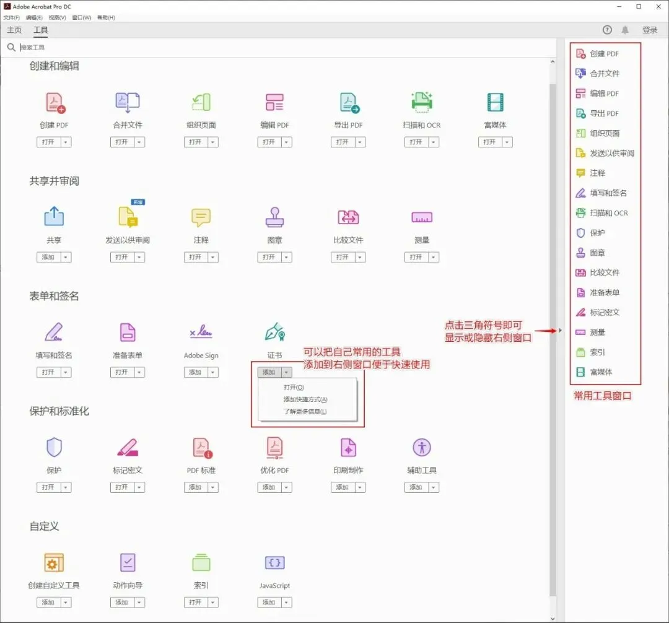Click 添加 button under 优化 PDF
669x623 pixels.
click(x=269, y=487)
